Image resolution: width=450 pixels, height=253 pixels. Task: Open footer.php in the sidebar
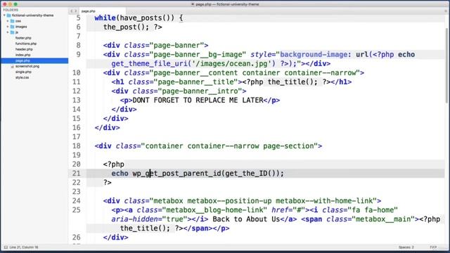(x=23, y=38)
